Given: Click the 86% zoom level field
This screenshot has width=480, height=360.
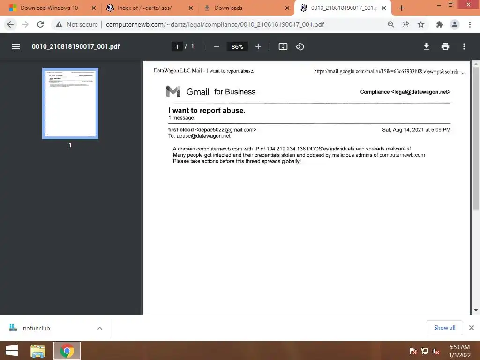Looking at the screenshot, I should pyautogui.click(x=237, y=46).
